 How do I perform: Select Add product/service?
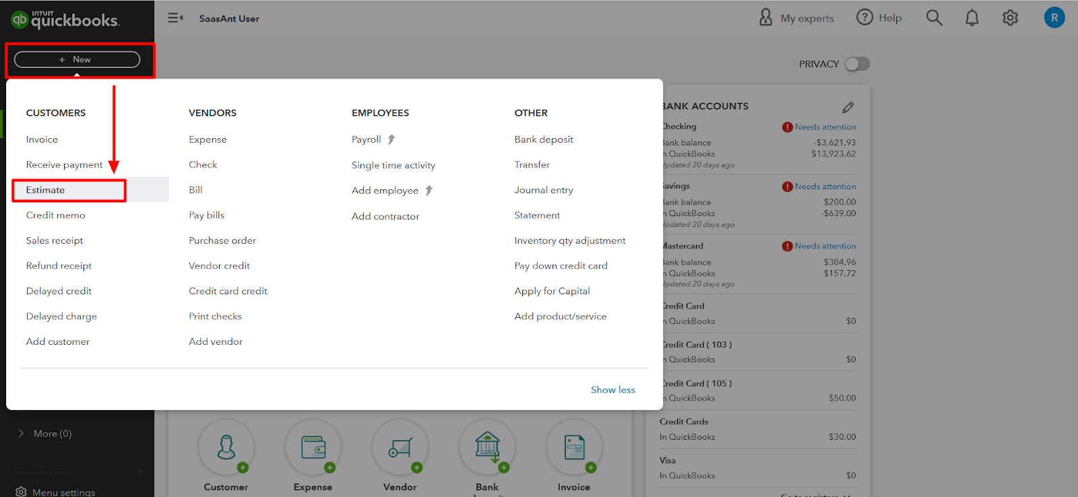click(x=561, y=317)
